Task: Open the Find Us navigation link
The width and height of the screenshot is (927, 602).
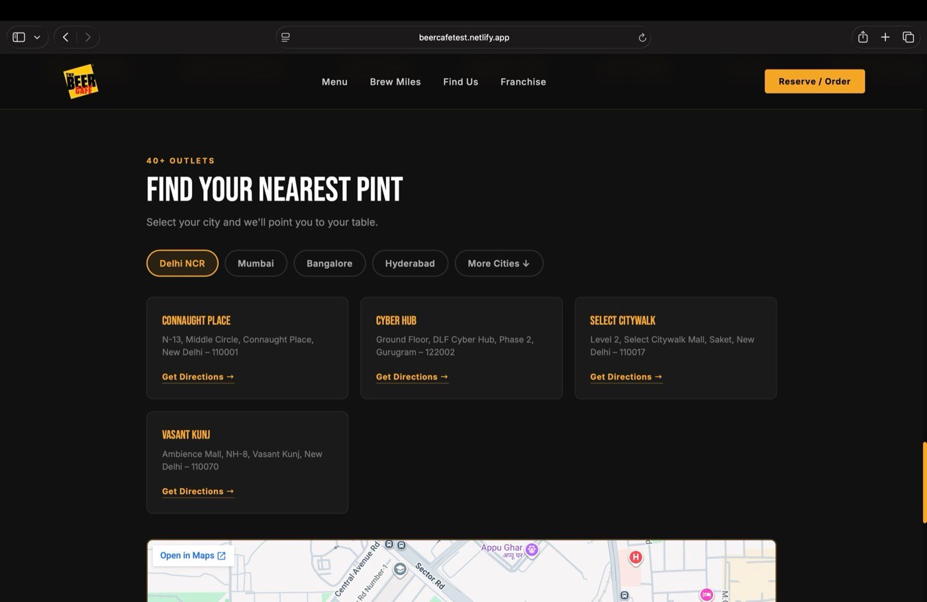Action: (x=461, y=82)
